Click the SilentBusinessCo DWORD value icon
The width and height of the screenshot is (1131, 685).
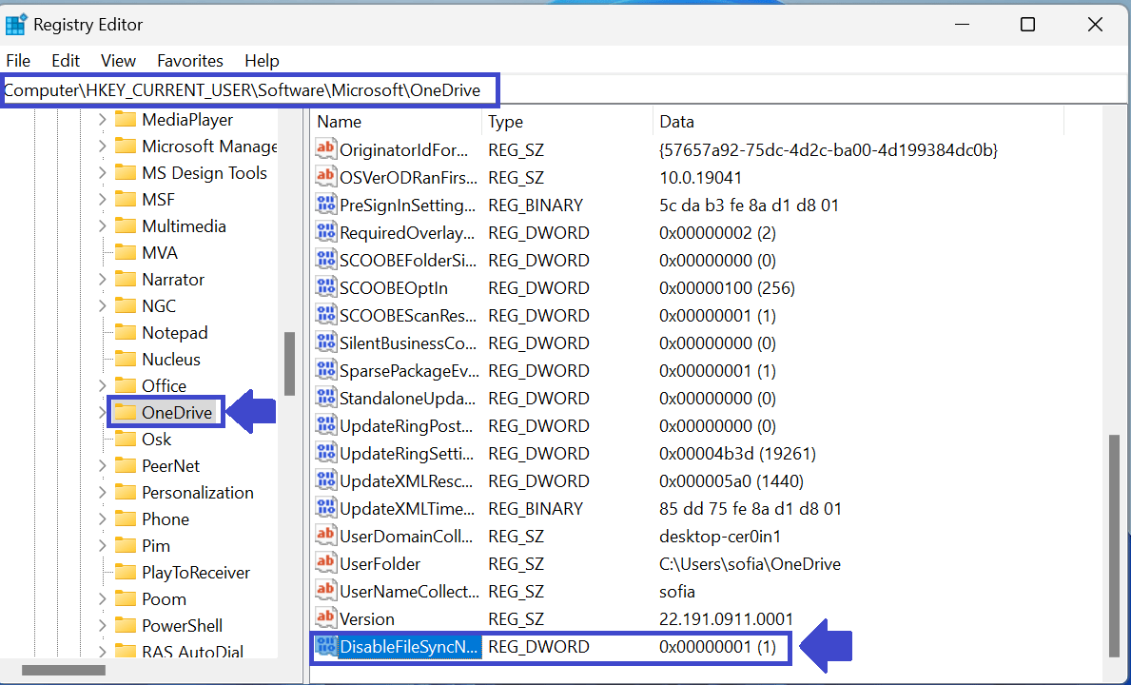[x=326, y=342]
